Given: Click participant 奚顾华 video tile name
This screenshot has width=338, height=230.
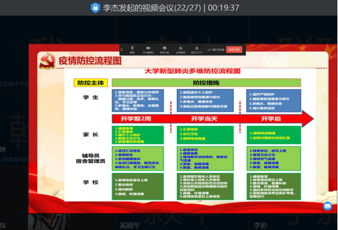Looking at the screenshot, I should [x=130, y=226].
